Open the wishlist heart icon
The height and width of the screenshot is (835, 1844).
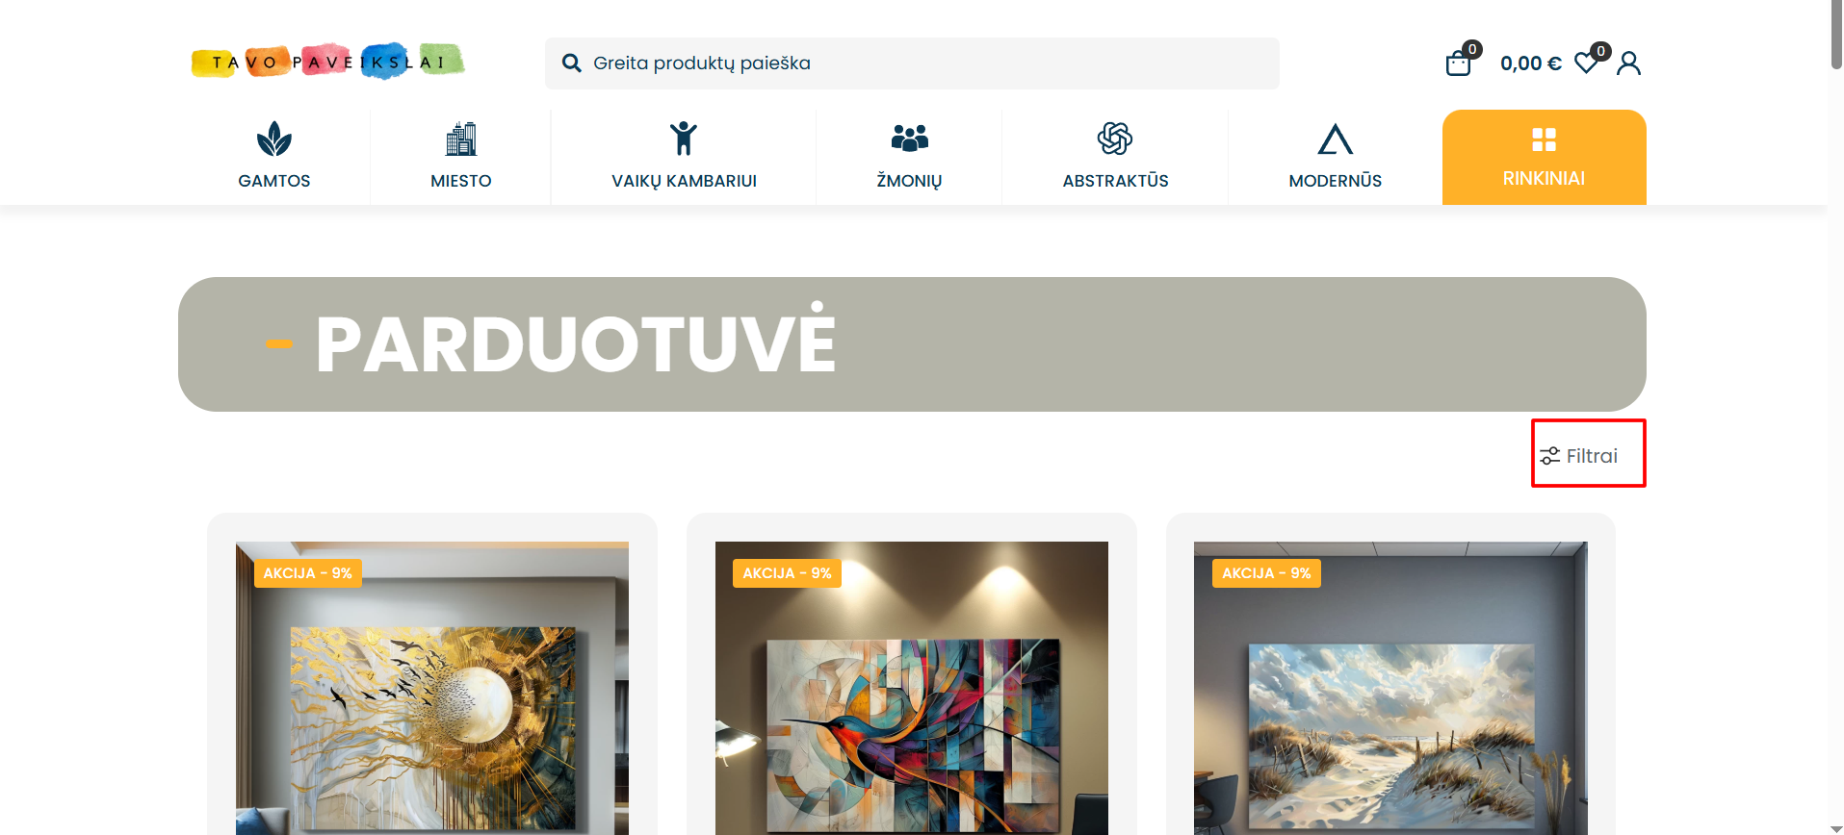(1586, 63)
